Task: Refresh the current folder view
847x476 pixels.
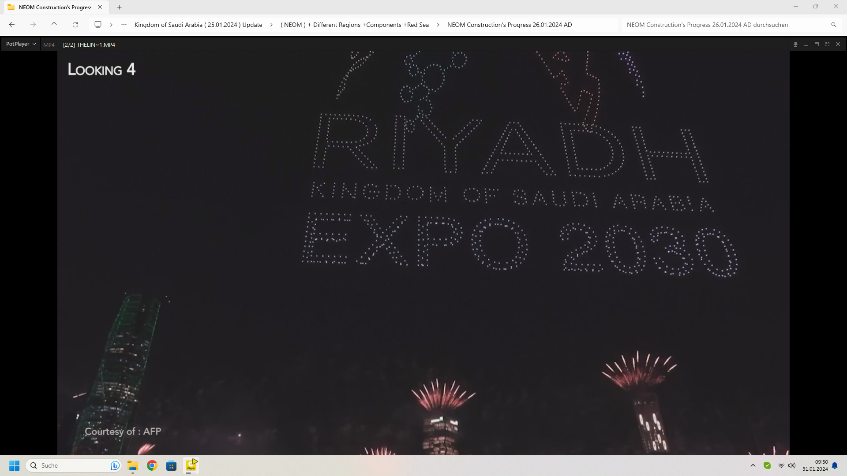Action: [75, 25]
